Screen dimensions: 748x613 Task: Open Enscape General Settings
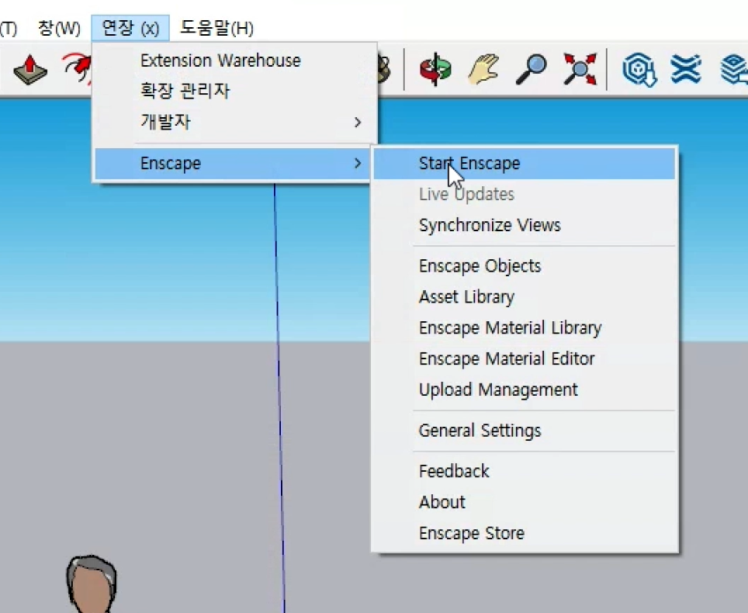[x=524, y=431]
